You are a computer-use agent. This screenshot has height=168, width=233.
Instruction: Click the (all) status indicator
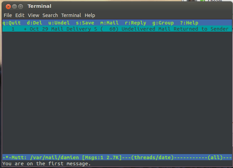pos(215,157)
